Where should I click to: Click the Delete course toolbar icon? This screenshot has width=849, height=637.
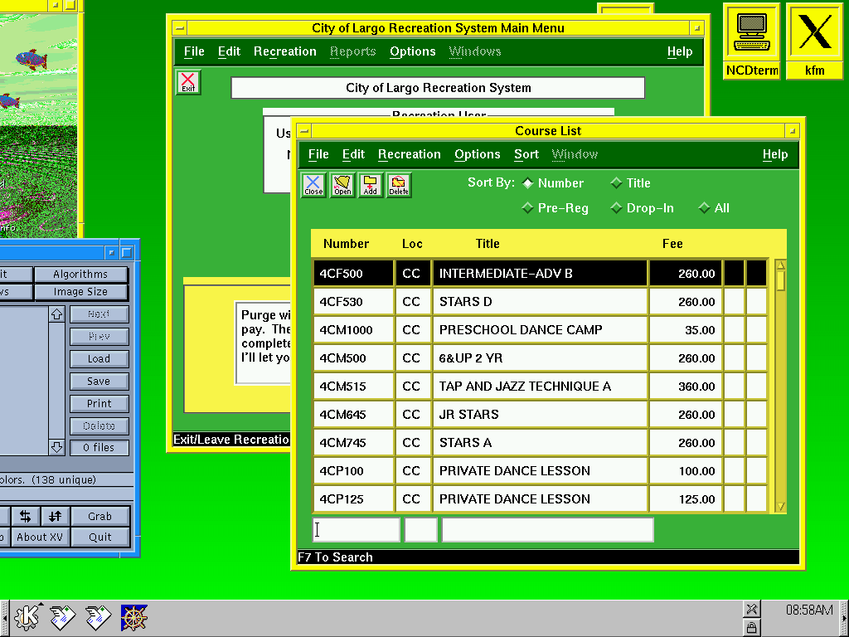click(398, 185)
